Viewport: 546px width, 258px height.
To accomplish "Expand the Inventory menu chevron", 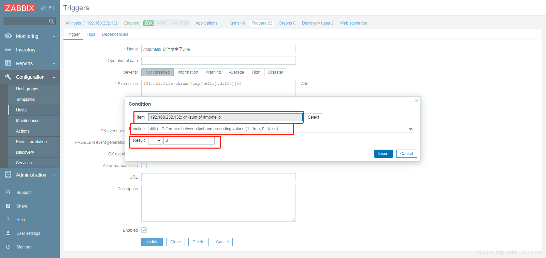I will tap(54, 50).
